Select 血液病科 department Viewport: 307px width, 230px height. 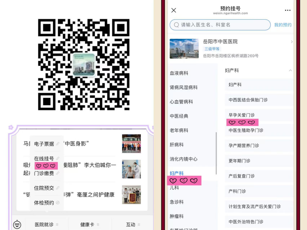[179, 73]
